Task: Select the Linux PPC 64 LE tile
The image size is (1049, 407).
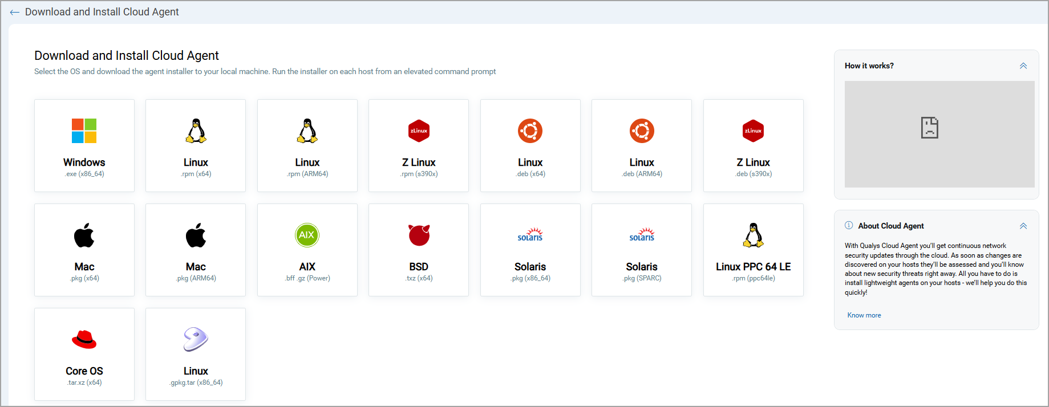Action: pos(753,250)
